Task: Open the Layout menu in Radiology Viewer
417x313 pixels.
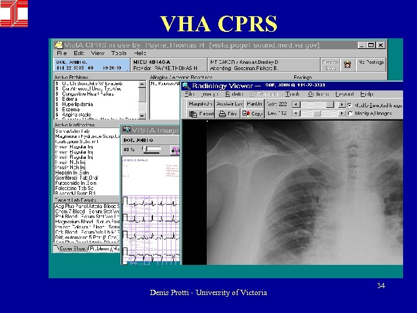Action: click(x=345, y=94)
